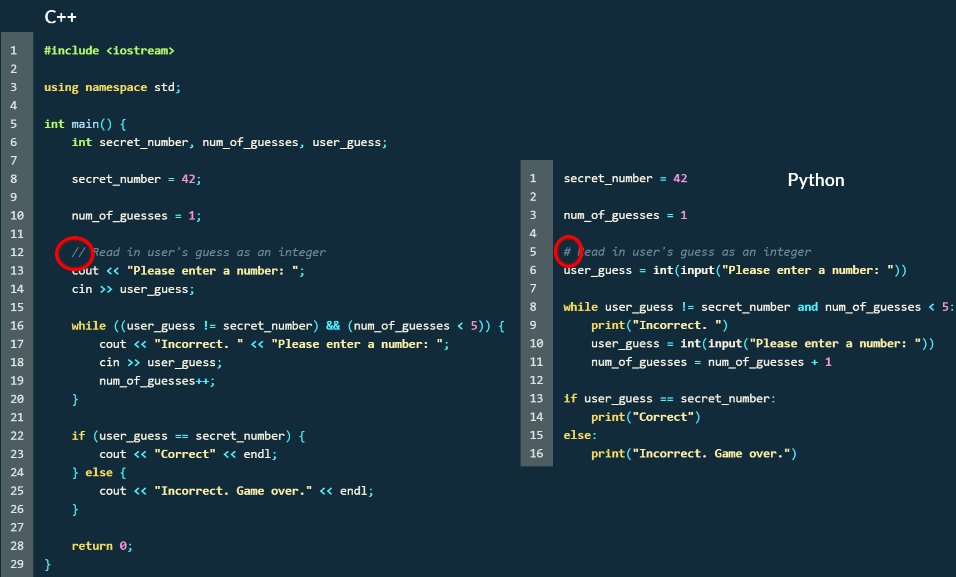This screenshot has width=956, height=577.
Task: Click the print("Correct") call in Python
Action: pyautogui.click(x=645, y=417)
